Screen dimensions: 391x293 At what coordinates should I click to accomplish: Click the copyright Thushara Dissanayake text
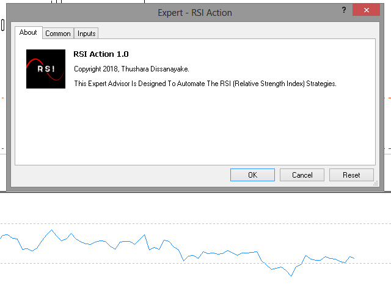click(x=131, y=69)
